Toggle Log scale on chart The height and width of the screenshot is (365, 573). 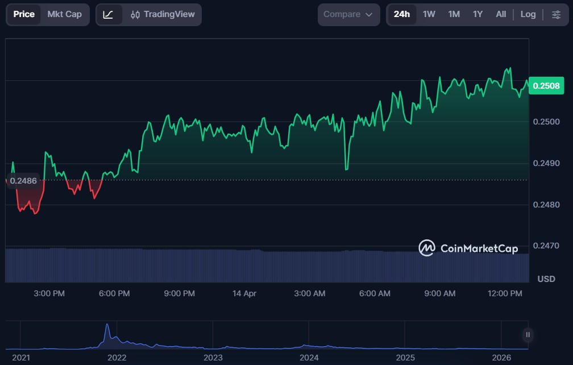click(528, 14)
